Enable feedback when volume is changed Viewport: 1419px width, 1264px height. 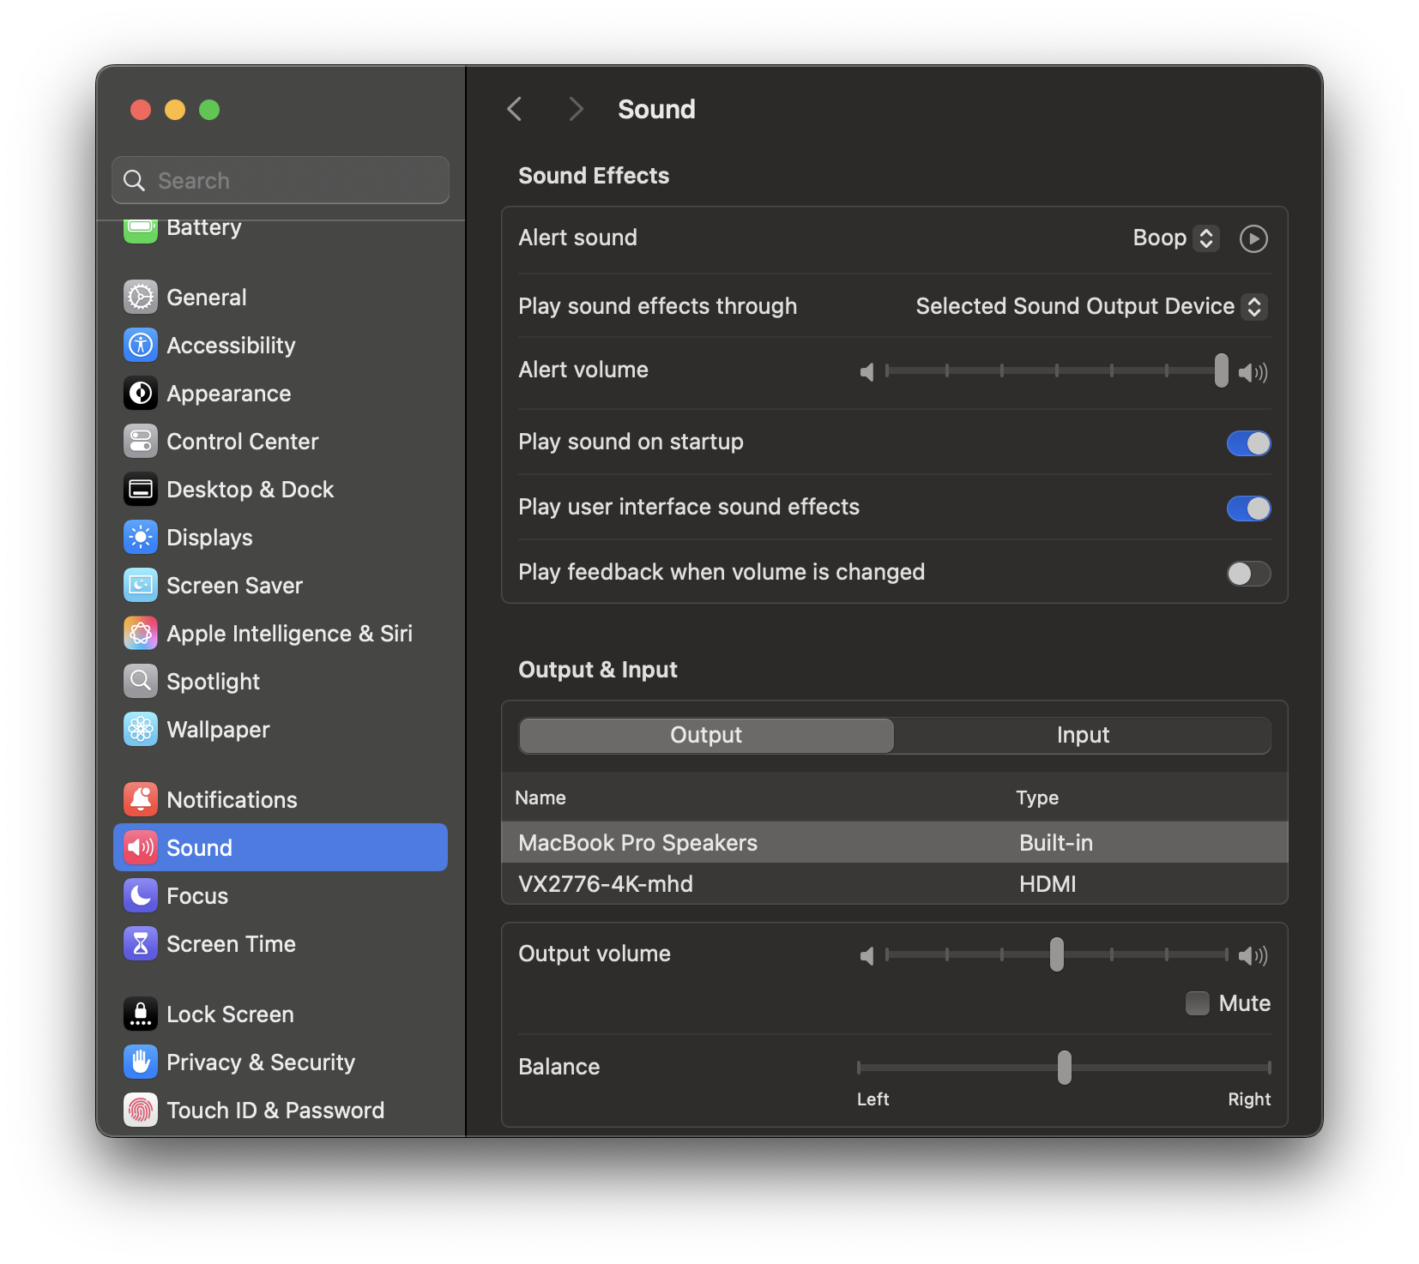click(x=1248, y=573)
